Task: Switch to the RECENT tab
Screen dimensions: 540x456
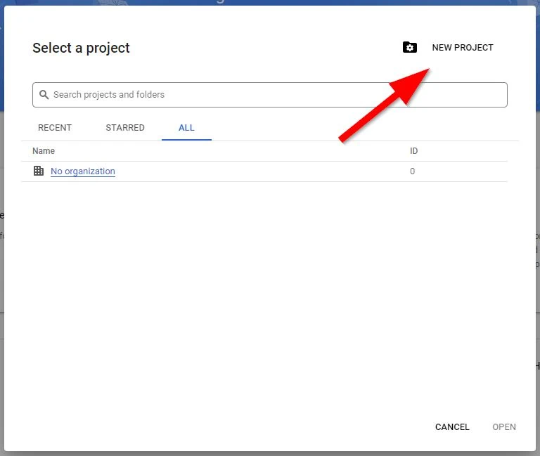Action: [55, 128]
